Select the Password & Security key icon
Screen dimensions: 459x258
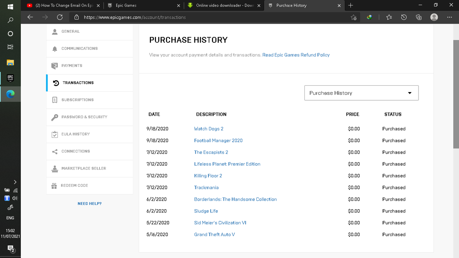coord(55,117)
